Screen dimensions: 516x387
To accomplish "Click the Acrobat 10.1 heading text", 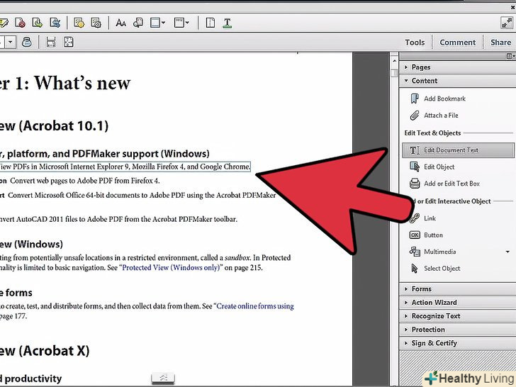I will [x=55, y=126].
